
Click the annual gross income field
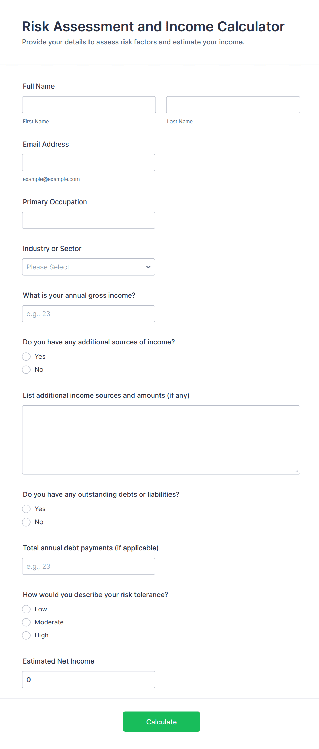tap(88, 313)
